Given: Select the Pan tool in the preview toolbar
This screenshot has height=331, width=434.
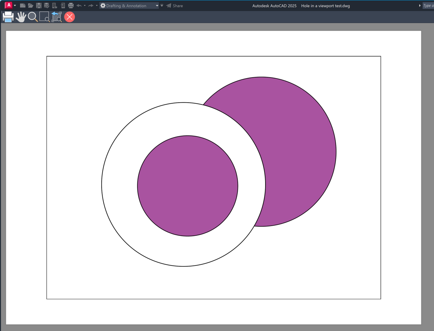Looking at the screenshot, I should [20, 17].
